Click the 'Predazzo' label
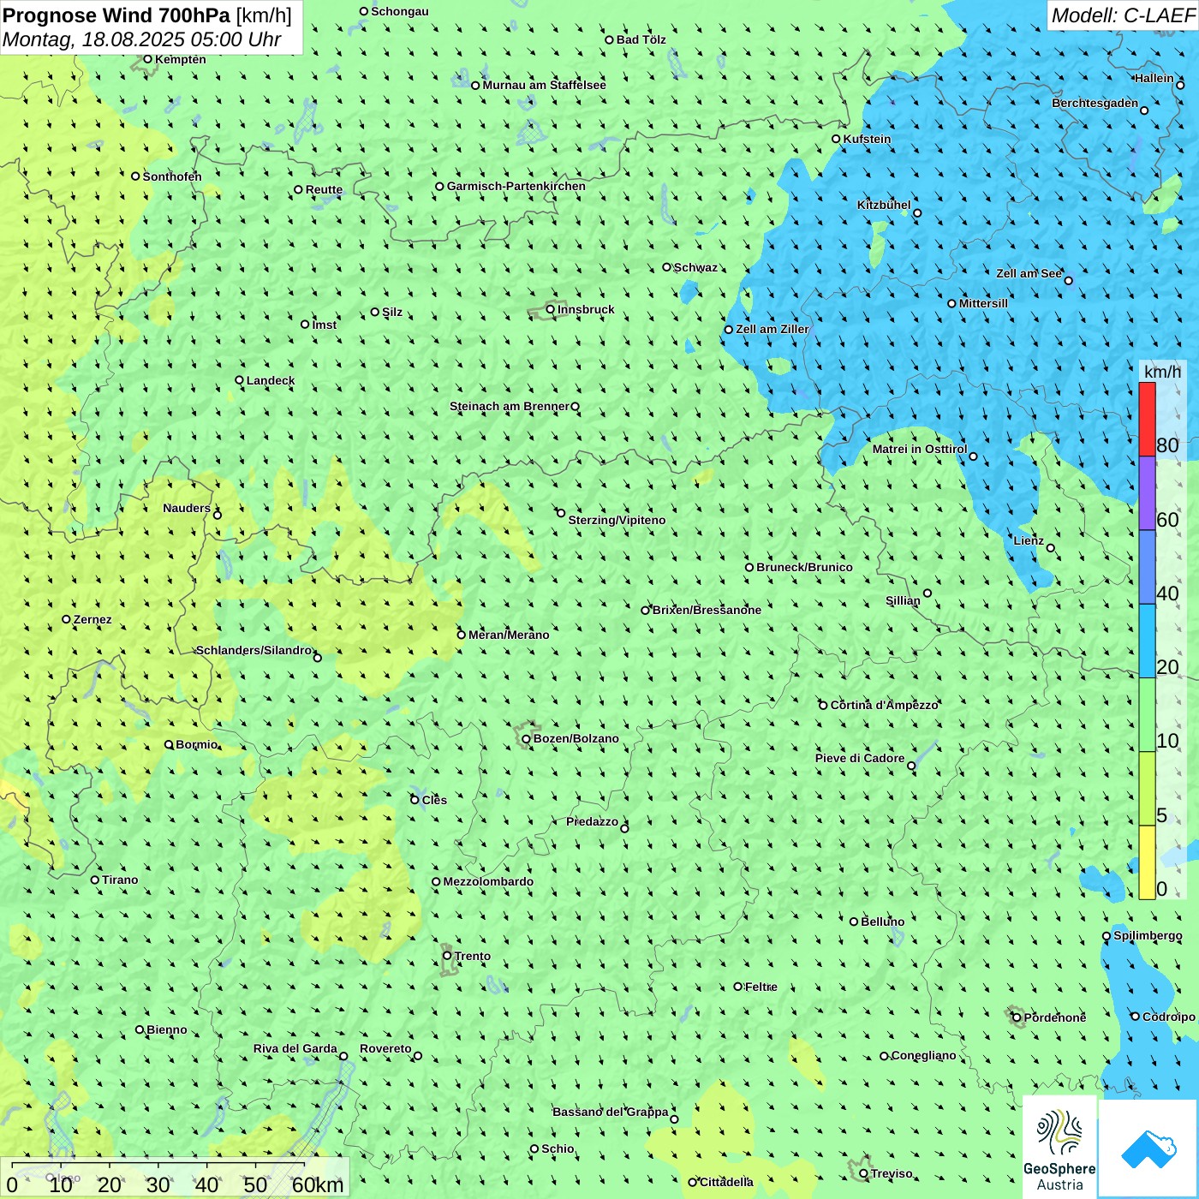This screenshot has width=1199, height=1199. [592, 821]
